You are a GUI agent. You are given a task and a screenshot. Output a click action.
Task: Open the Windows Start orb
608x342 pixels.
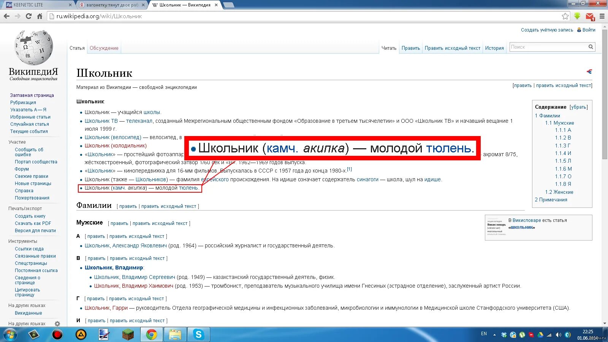pyautogui.click(x=10, y=335)
